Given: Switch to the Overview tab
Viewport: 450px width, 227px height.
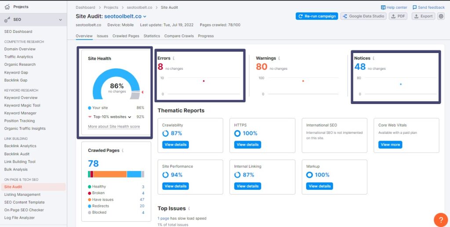Looking at the screenshot, I should pos(84,36).
